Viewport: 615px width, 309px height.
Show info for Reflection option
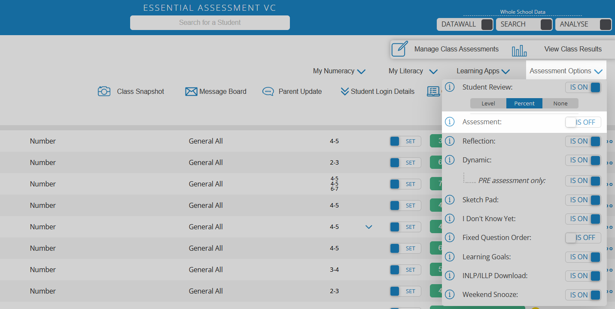449,141
